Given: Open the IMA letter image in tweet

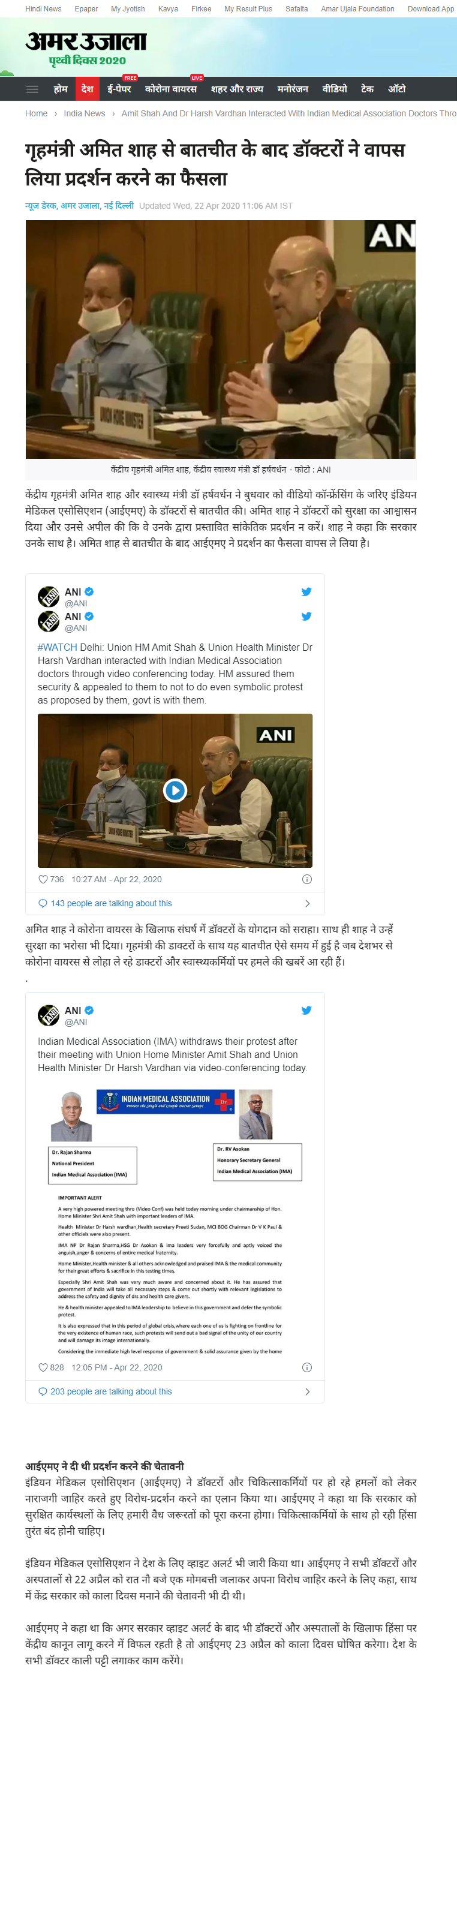Looking at the screenshot, I should [x=175, y=1220].
